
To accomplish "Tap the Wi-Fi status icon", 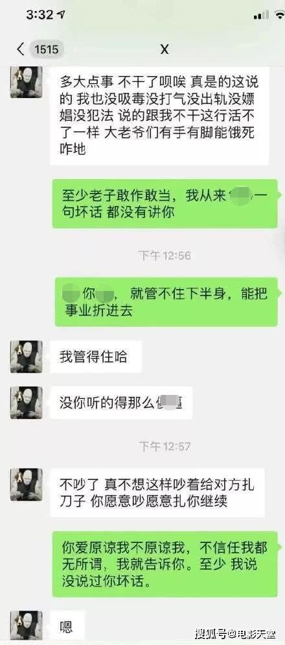I will 280,15.
